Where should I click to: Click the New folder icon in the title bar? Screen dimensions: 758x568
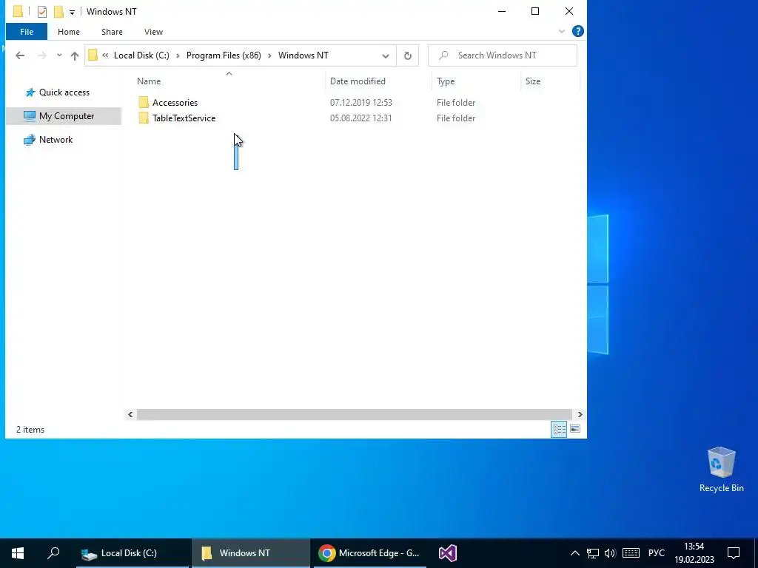tap(58, 12)
